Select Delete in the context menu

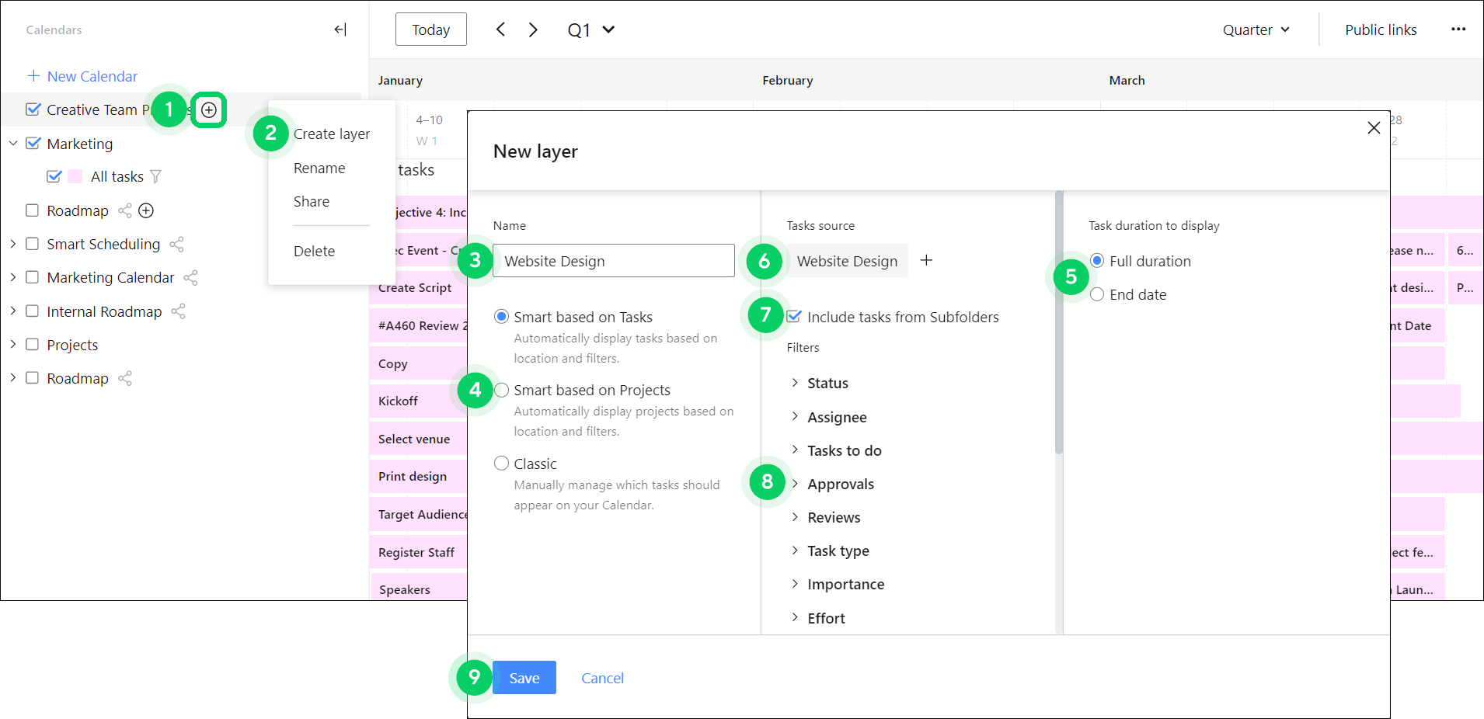[315, 252]
